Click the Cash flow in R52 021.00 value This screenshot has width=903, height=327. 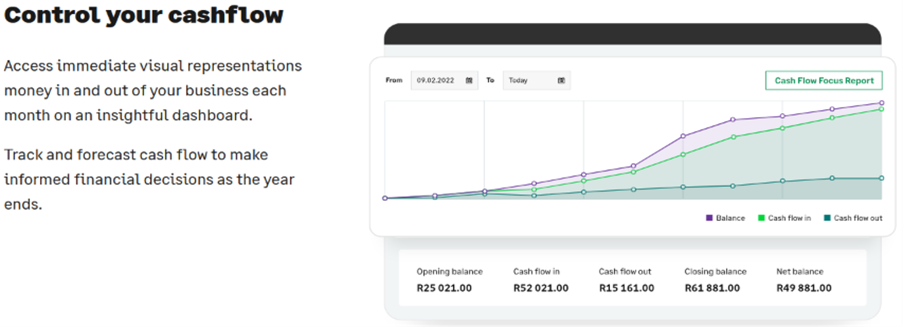(541, 288)
